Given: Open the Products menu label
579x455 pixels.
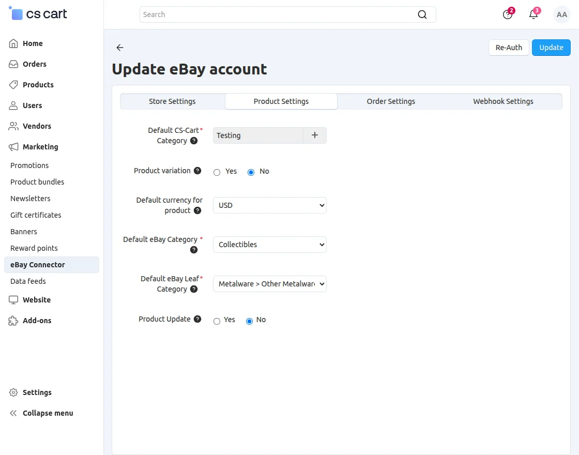Looking at the screenshot, I should (x=38, y=85).
